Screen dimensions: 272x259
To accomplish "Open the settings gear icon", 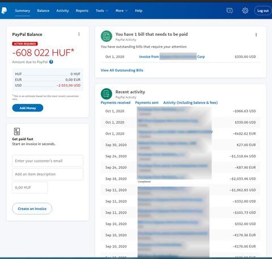I will click(x=245, y=11).
